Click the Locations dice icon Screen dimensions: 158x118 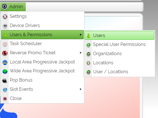88,63
